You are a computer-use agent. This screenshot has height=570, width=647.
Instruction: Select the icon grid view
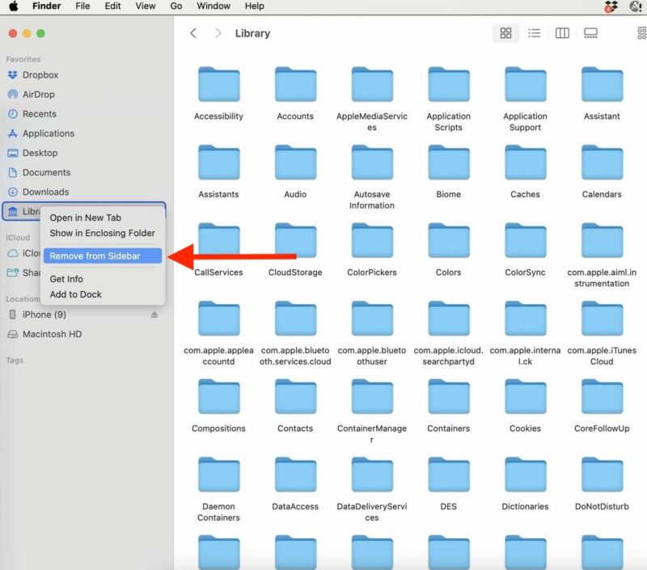[x=505, y=33]
